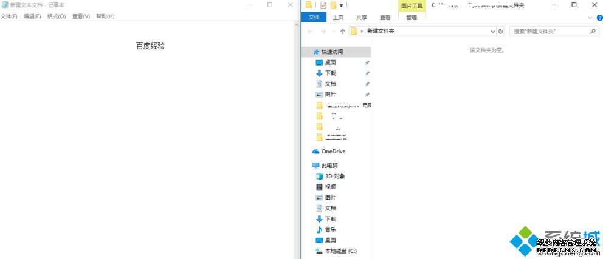Viewport: 603px width, 259px height.
Task: Switch to the 主页 ribbon tab
Action: pyautogui.click(x=338, y=17)
